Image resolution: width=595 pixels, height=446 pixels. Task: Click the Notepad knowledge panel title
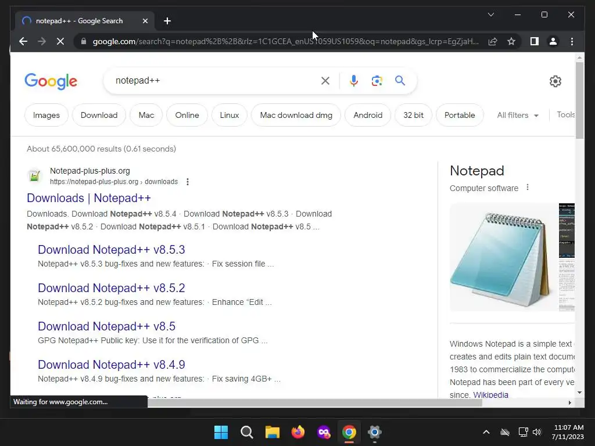pos(477,171)
